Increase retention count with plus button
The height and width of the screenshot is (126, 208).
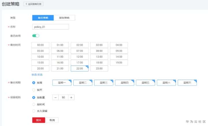coord(71,97)
